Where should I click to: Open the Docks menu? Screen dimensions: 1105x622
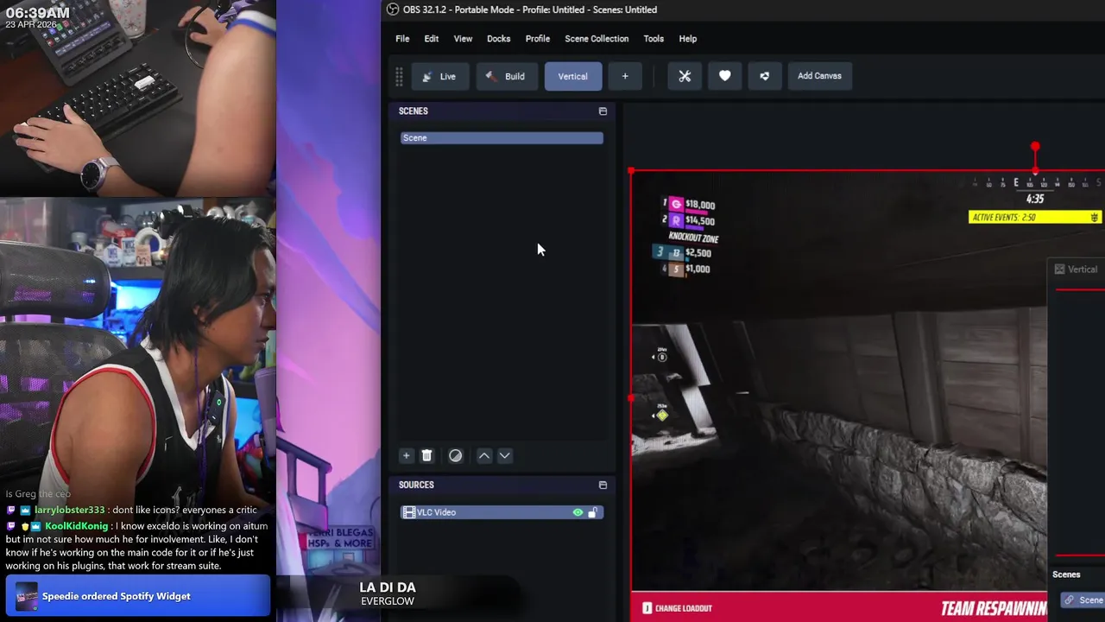[x=498, y=39]
